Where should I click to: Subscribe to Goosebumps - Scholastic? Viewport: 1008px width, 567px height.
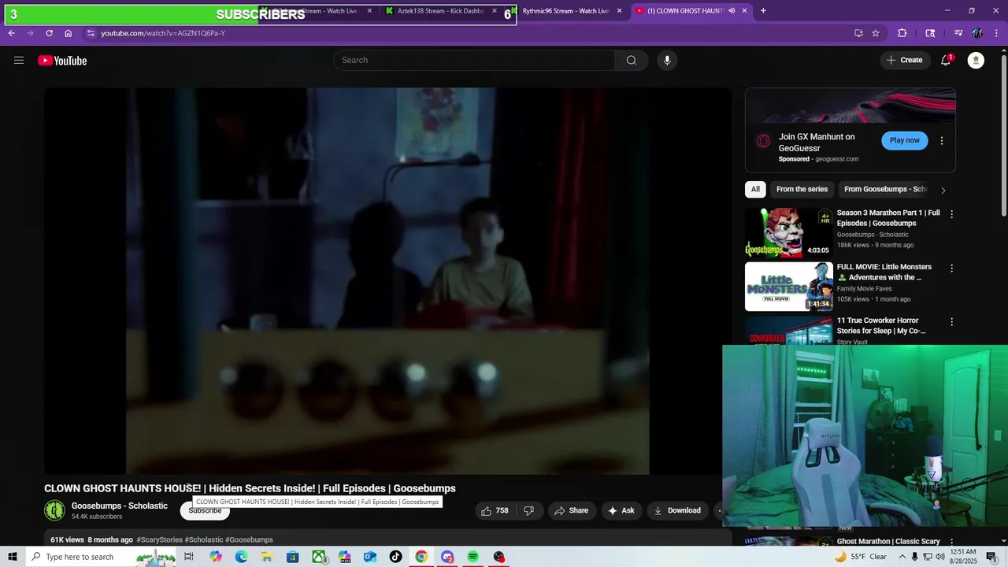click(205, 510)
